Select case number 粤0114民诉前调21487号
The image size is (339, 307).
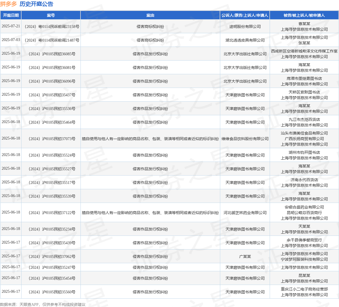[51, 40]
